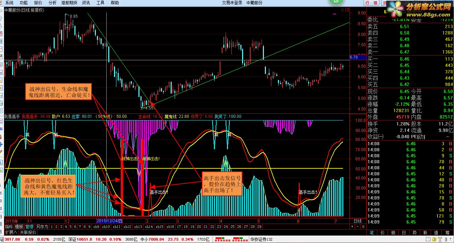Select indicator template tab zh13

tap(138, 227)
